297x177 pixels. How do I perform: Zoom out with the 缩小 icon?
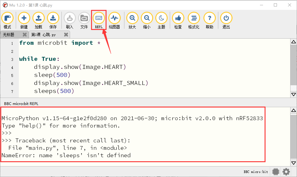click(147, 20)
